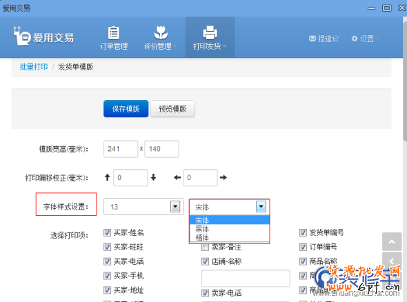
Task: Click the 保存模版 button
Action: point(126,109)
